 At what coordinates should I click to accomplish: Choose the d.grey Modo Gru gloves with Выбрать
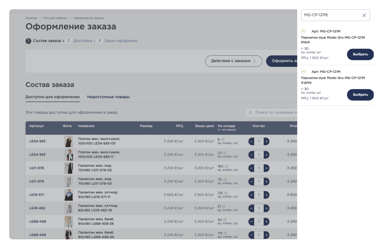point(360,95)
